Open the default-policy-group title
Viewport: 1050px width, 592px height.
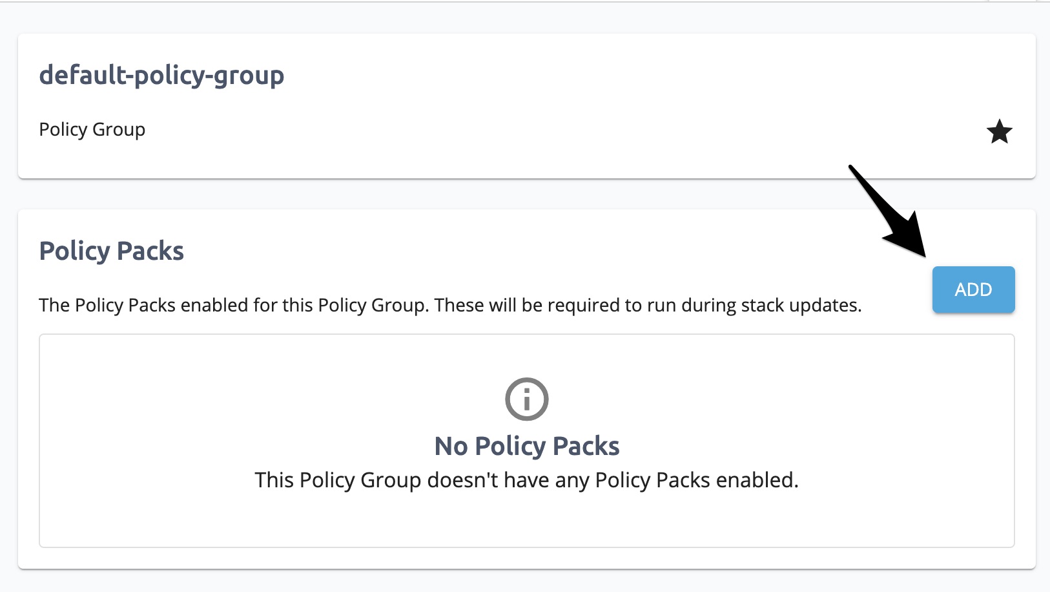[161, 75]
